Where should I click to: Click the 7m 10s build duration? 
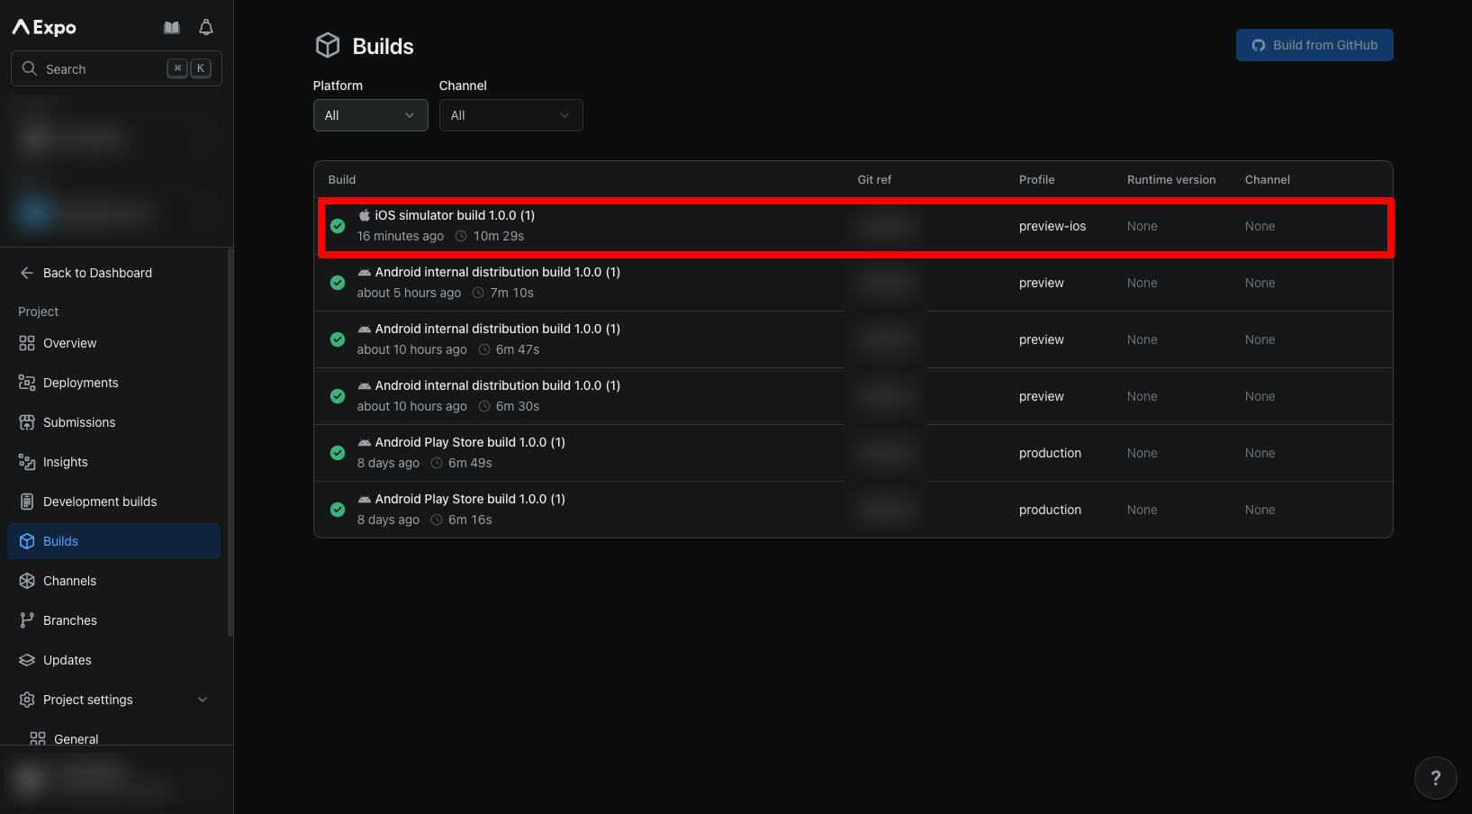coord(512,293)
